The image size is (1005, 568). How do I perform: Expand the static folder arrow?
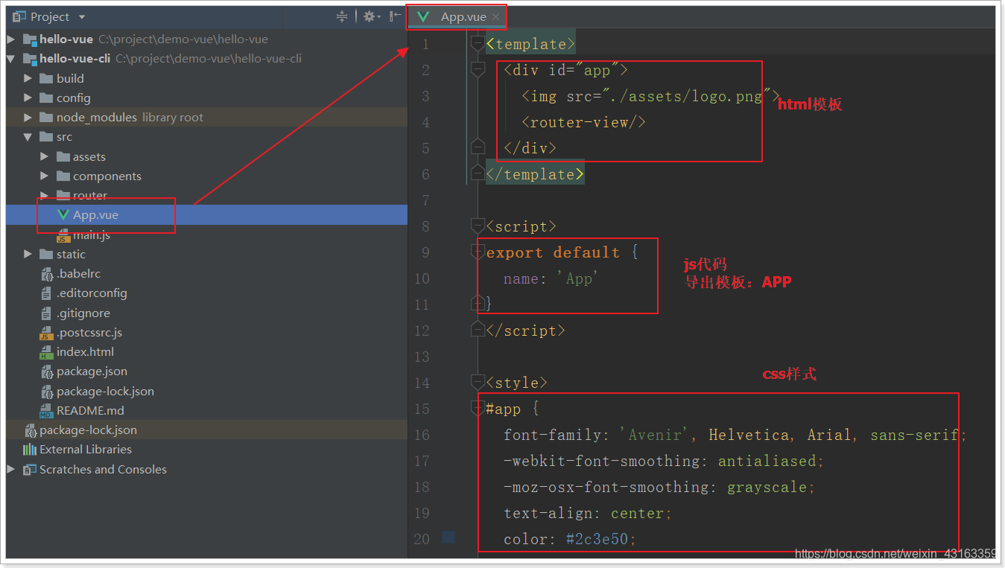pos(28,254)
